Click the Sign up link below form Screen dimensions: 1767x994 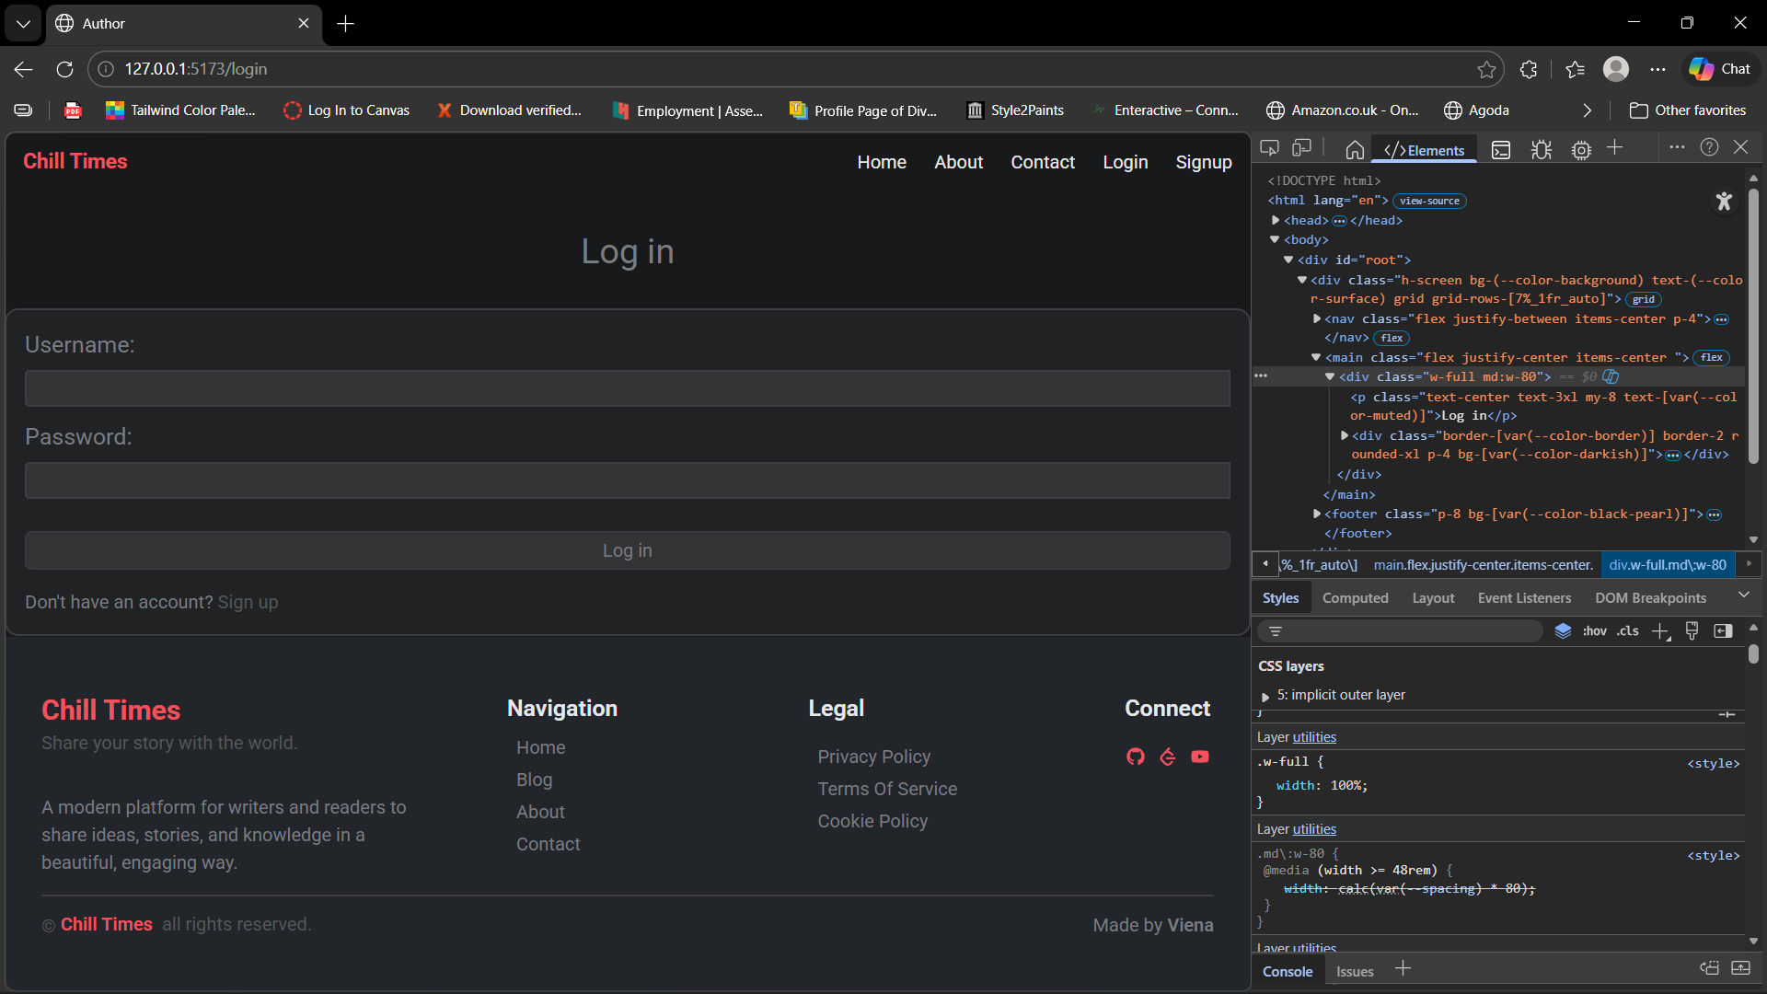(x=248, y=602)
